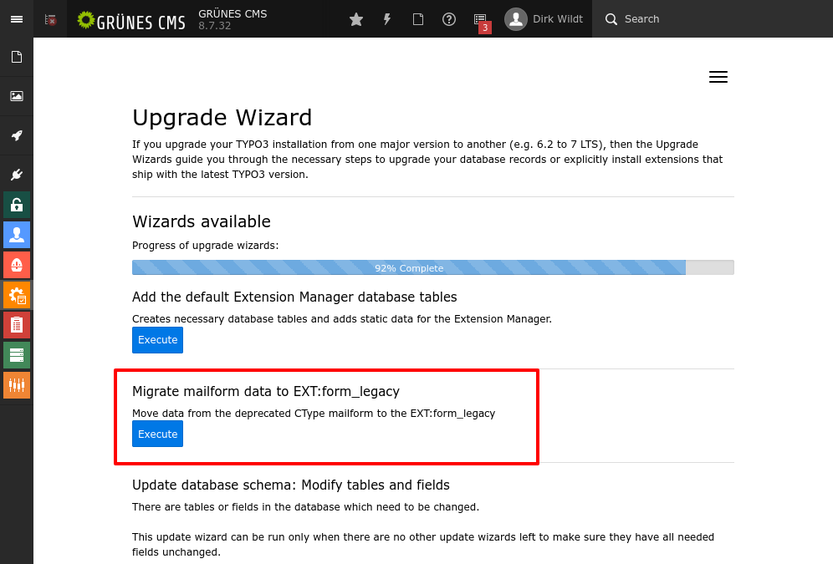The height and width of the screenshot is (564, 833).
Task: Open the green unlock Access module icon
Action: 17,205
